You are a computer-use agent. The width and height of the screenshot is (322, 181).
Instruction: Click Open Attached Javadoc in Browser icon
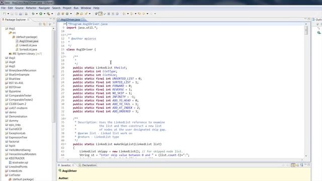(301, 165)
